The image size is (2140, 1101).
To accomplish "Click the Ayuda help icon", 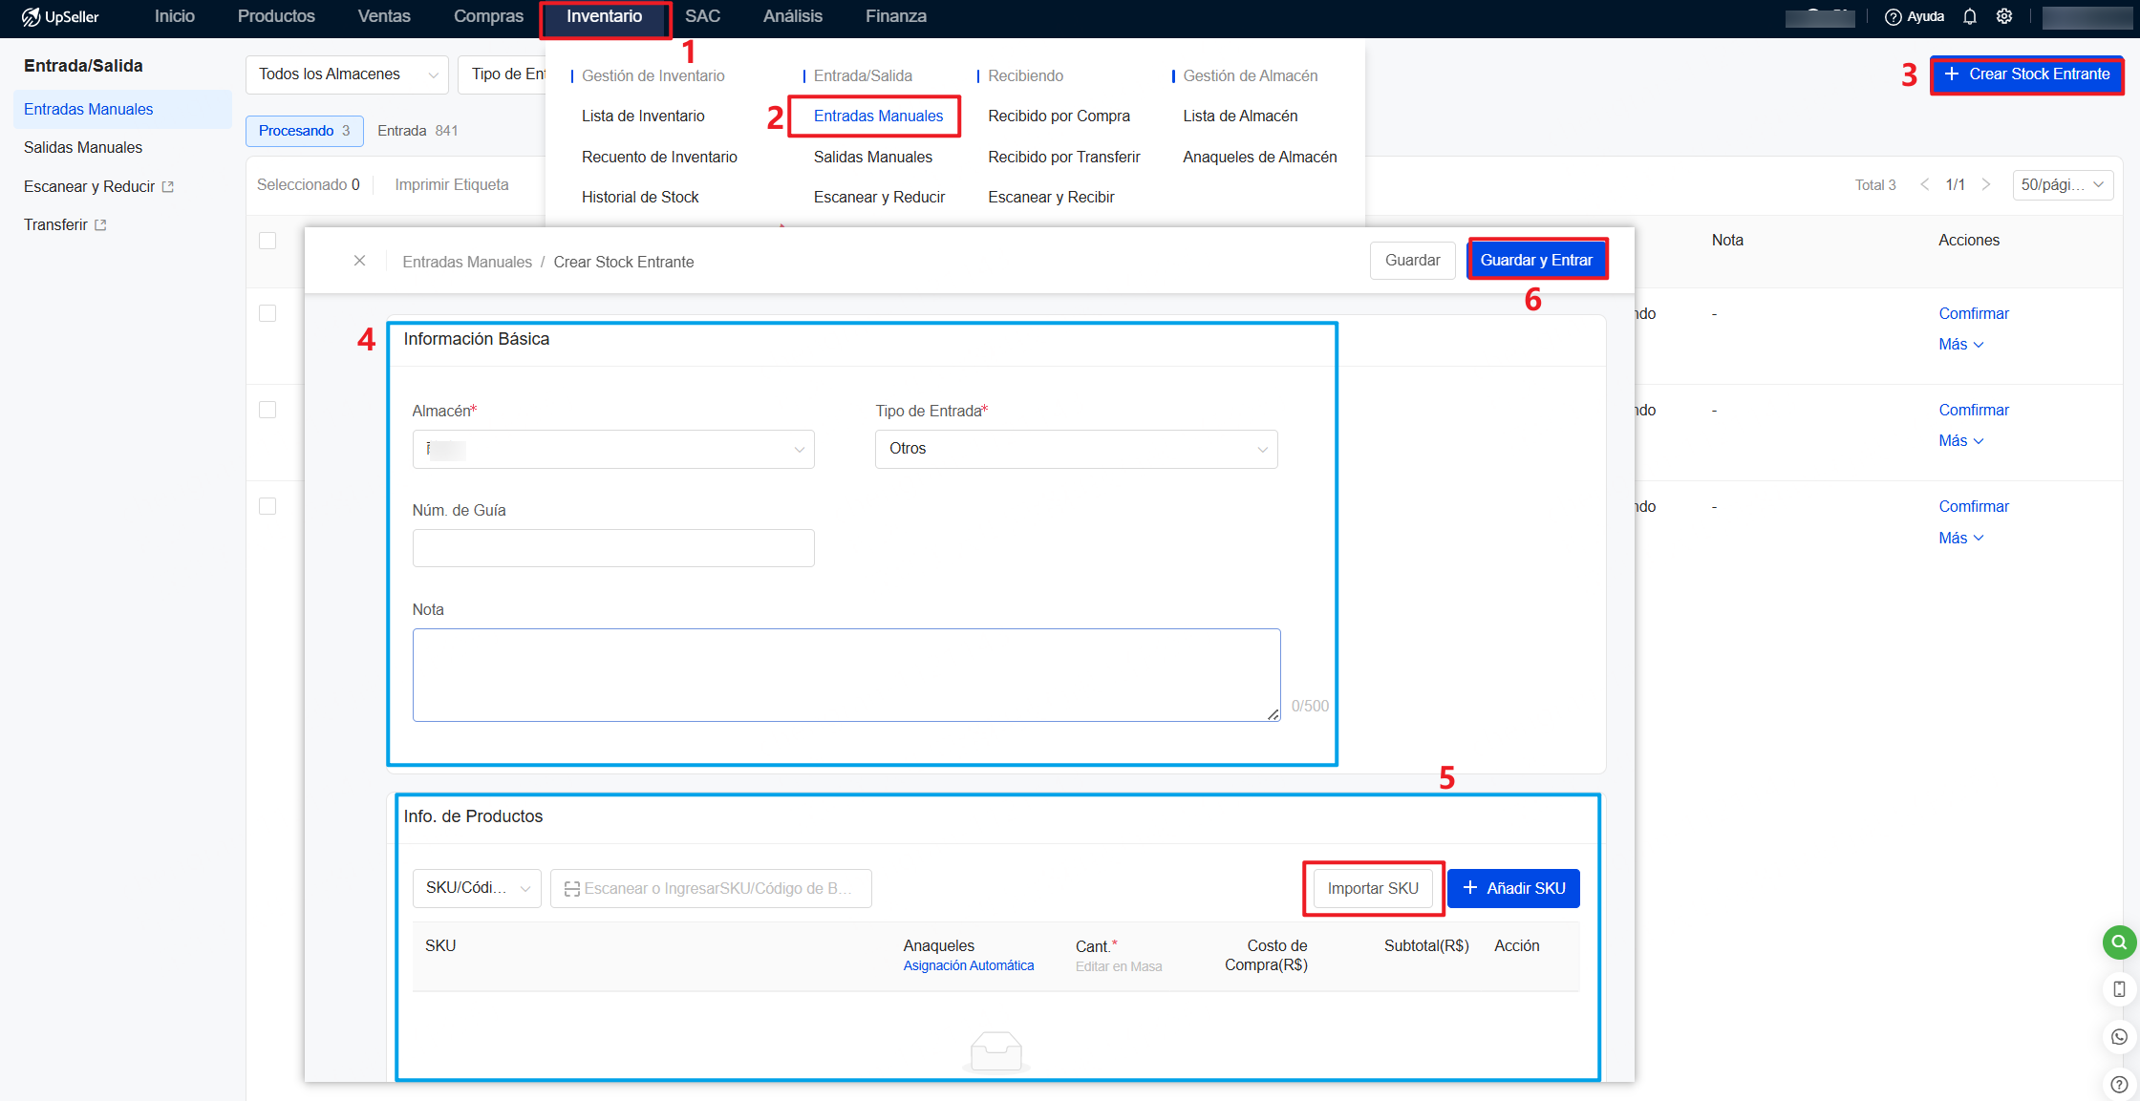I will click(x=1893, y=17).
